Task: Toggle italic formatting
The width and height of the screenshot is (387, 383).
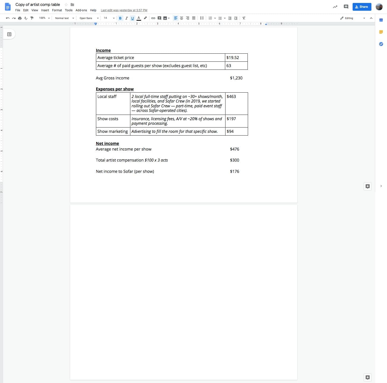Action: 126,18
